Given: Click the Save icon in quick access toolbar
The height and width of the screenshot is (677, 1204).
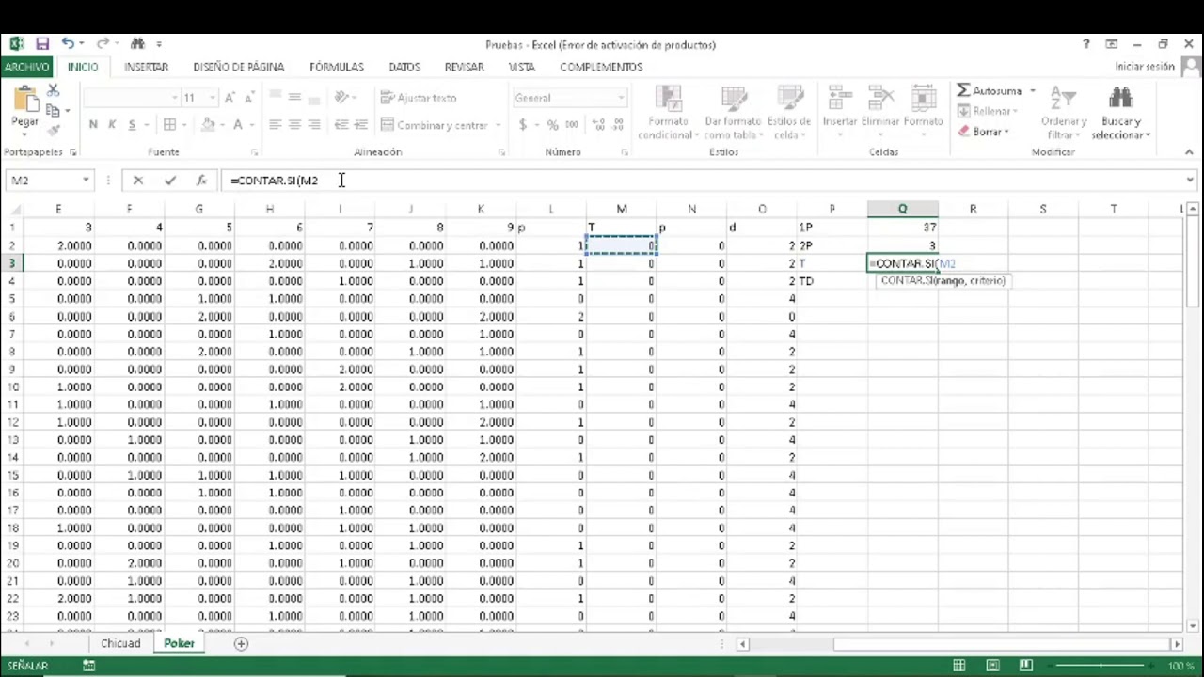Looking at the screenshot, I should (42, 44).
